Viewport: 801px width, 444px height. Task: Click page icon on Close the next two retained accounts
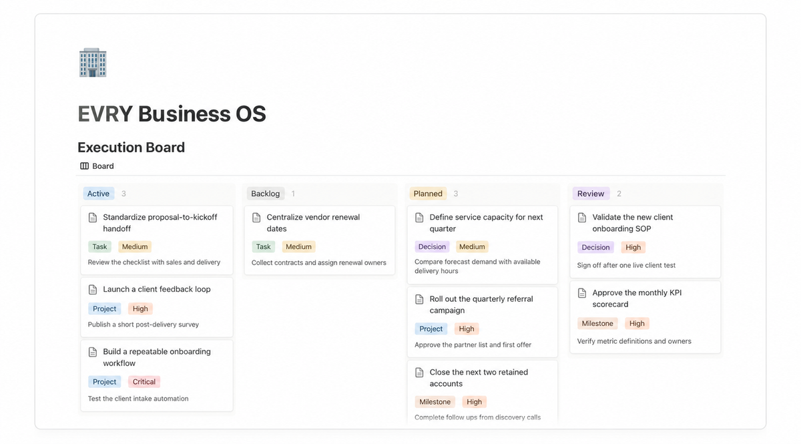click(x=419, y=373)
